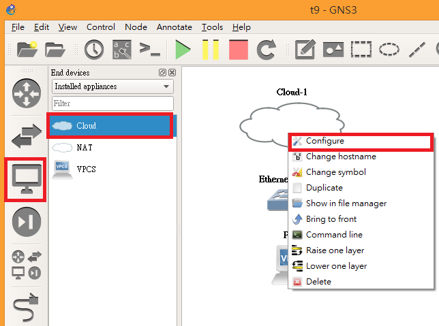
Task: Open the Control menu
Action: (100, 27)
